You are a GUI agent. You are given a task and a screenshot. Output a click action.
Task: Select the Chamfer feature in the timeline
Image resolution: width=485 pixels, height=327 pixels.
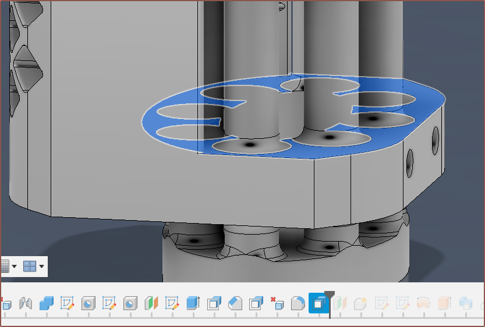pos(235,303)
